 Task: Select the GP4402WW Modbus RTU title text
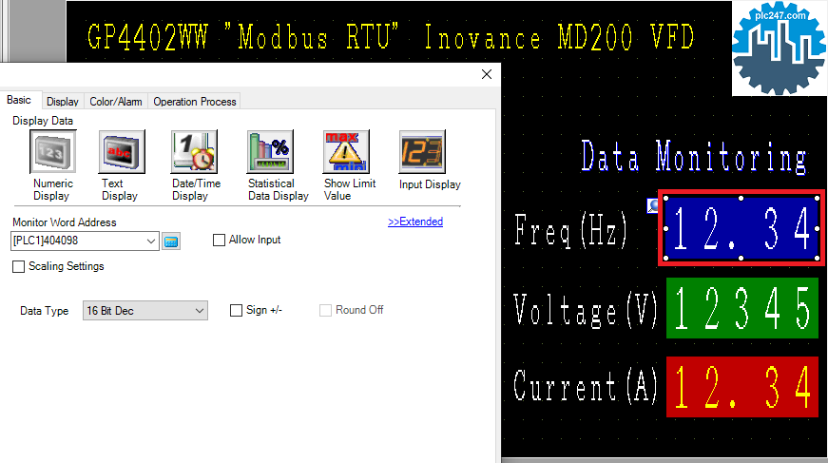pos(391,37)
